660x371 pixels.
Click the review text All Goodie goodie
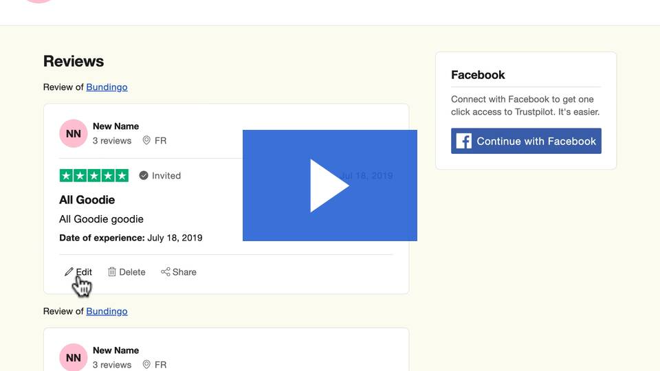coord(102,219)
